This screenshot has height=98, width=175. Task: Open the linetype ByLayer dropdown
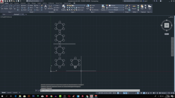click(116, 10)
